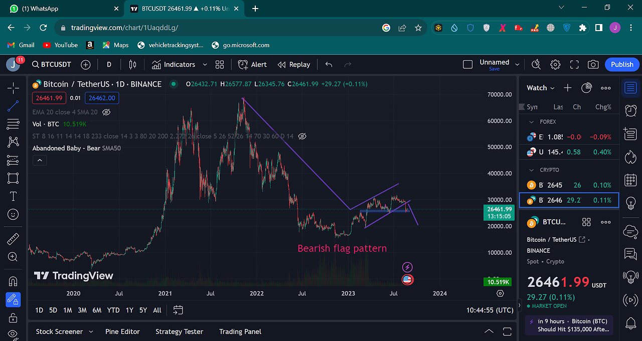
Task: Open Indicators dropdown arrow
Action: pos(205,65)
